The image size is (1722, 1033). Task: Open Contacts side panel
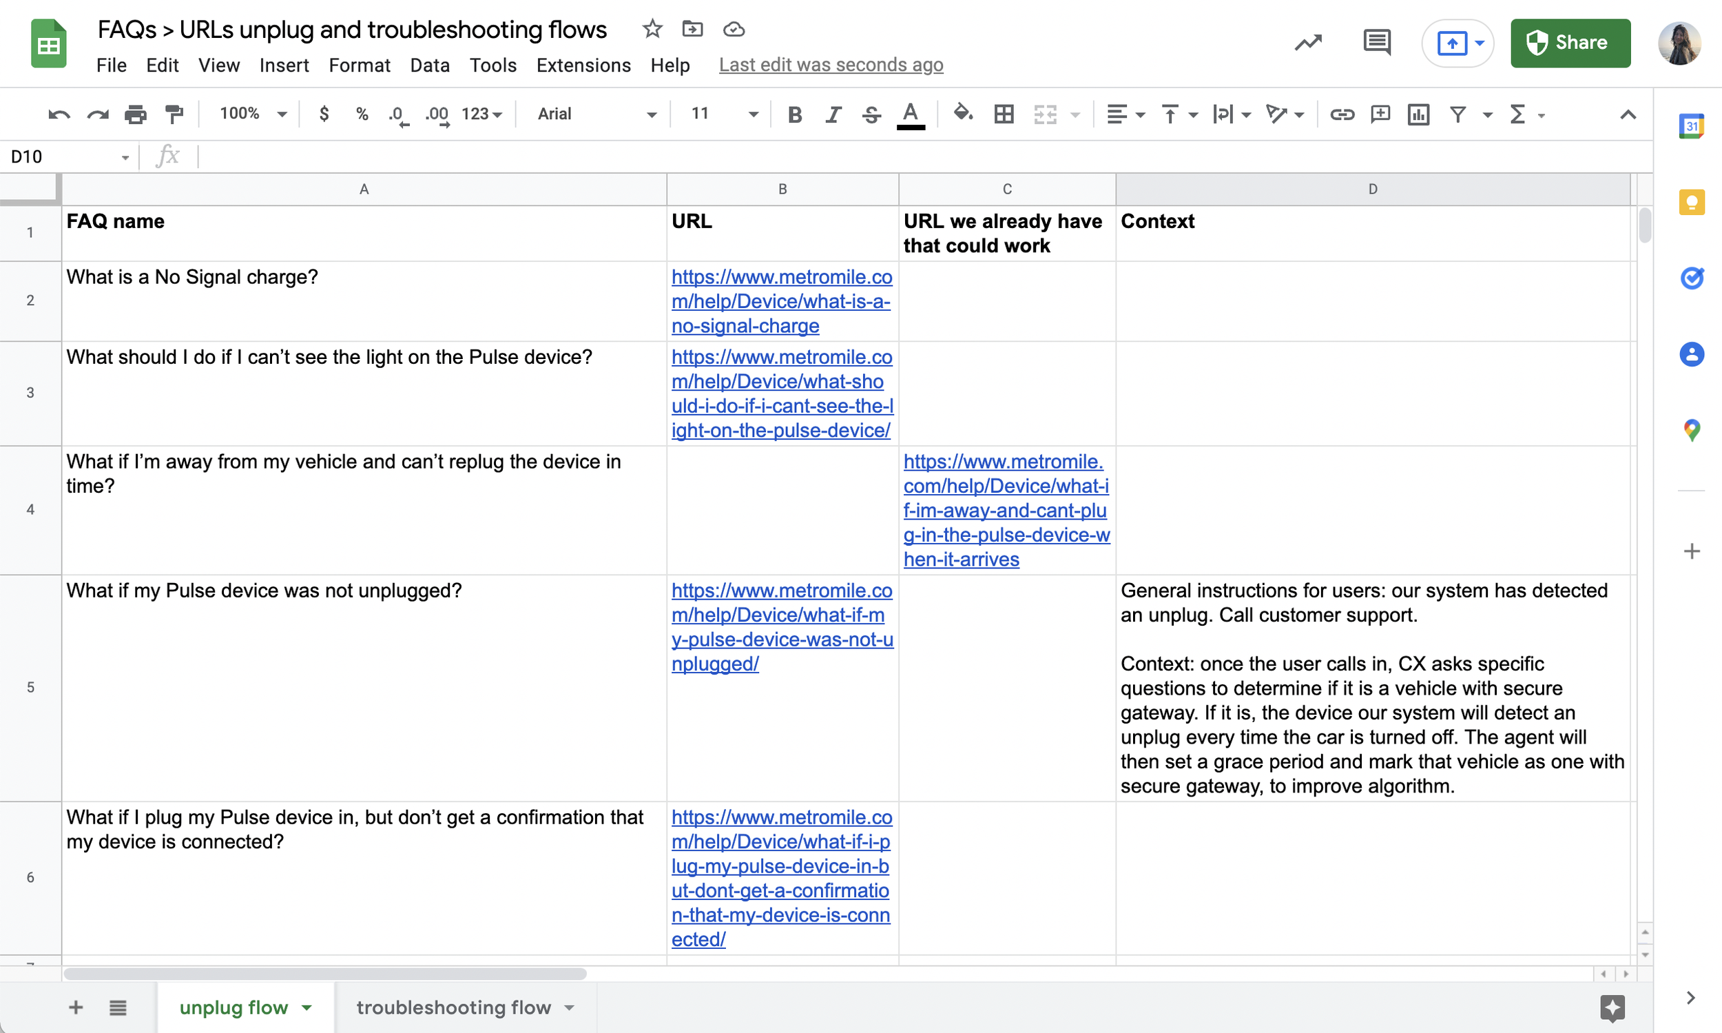1692,354
